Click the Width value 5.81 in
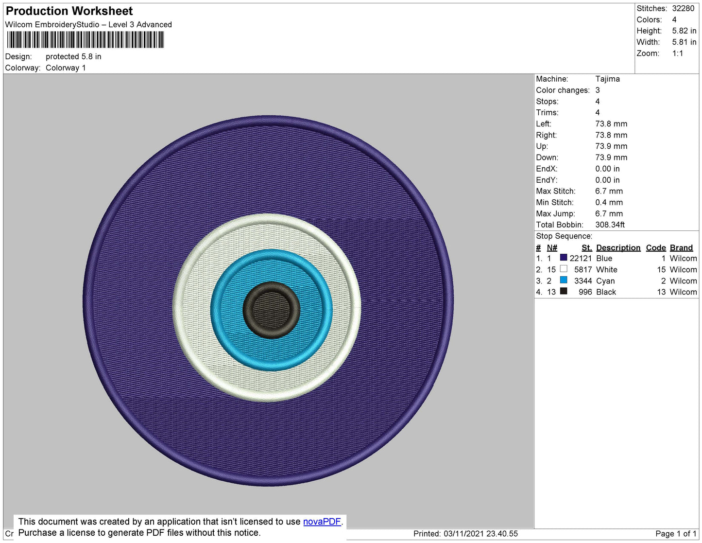Image resolution: width=702 pixels, height=543 pixels. pyautogui.click(x=684, y=42)
